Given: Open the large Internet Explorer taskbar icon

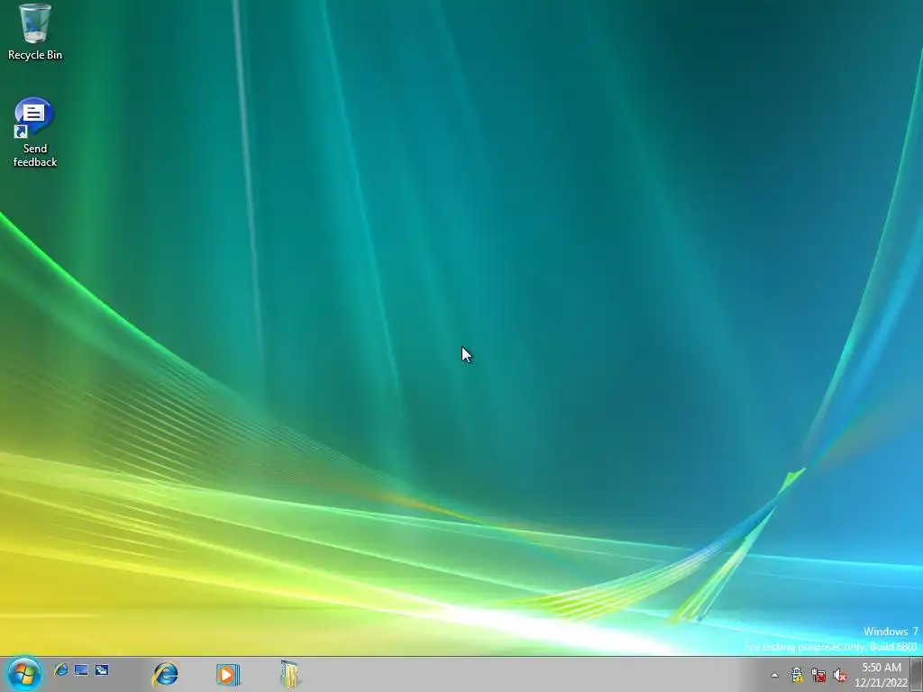Looking at the screenshot, I should [x=166, y=674].
